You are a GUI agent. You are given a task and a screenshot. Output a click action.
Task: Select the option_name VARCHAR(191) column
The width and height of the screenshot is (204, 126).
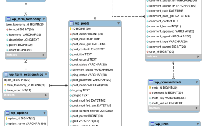tap(26, 124)
